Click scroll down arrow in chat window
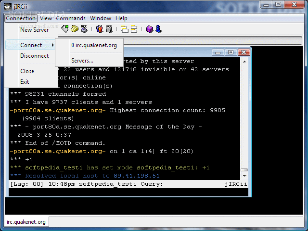Viewport: 308px width, 231px height. (244, 176)
